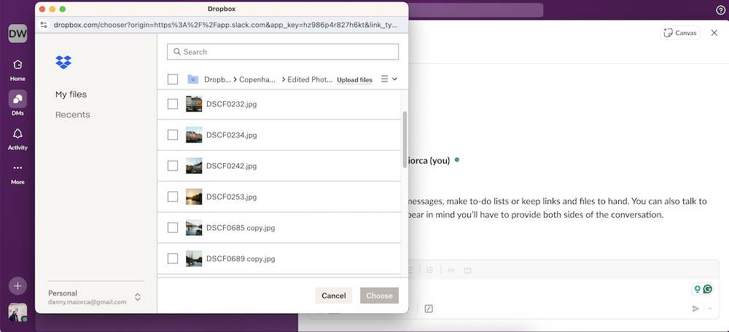Open Slack Home in sidebar
This screenshot has width=729, height=332.
(17, 70)
